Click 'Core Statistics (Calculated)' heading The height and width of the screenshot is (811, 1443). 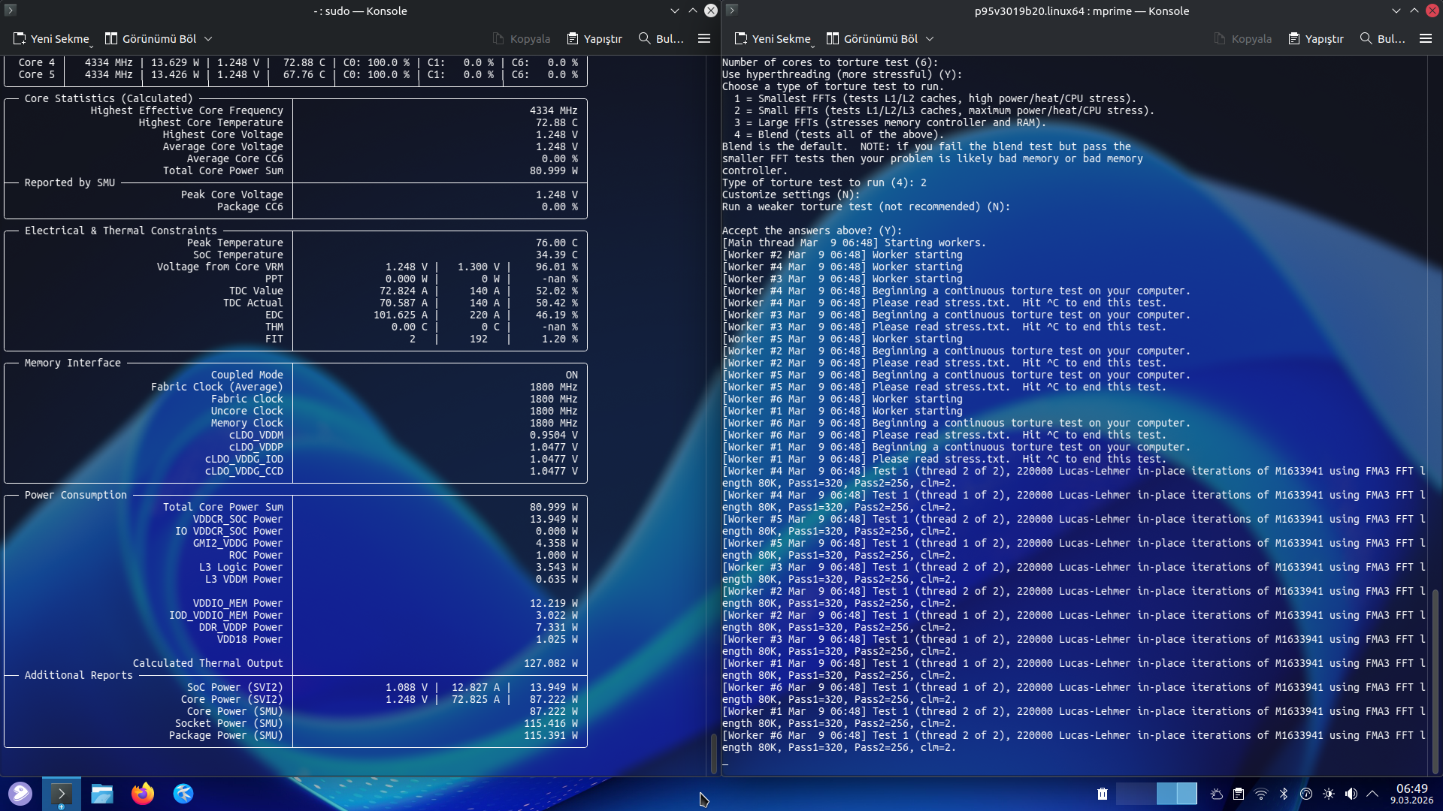(109, 98)
